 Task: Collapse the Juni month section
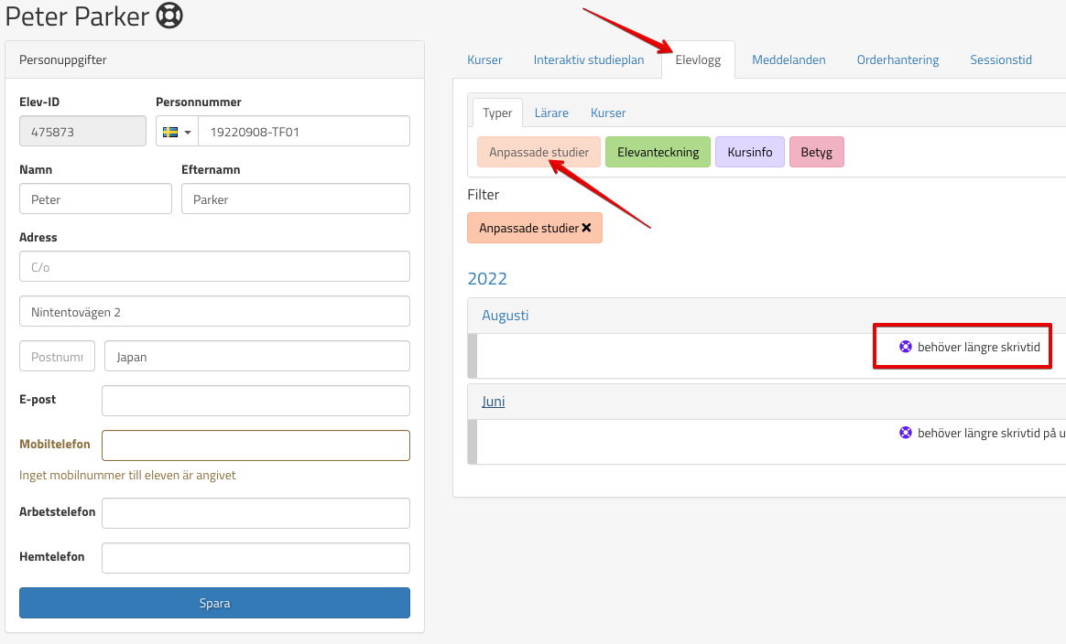point(494,402)
